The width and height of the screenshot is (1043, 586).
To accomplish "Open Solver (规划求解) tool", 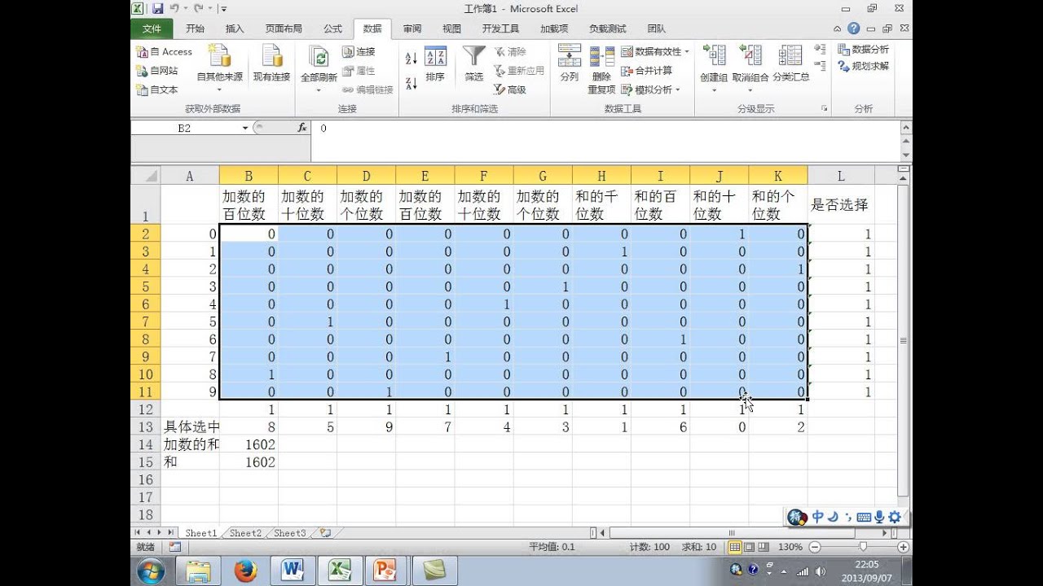I will 864,66.
